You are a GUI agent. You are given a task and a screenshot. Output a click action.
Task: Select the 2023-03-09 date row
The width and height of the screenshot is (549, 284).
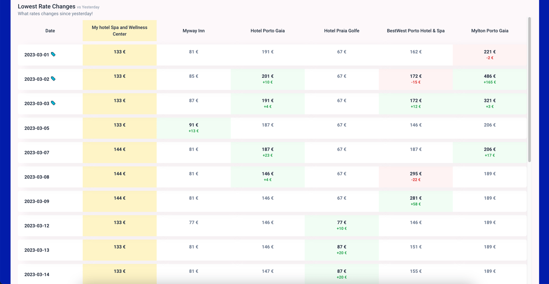272,201
